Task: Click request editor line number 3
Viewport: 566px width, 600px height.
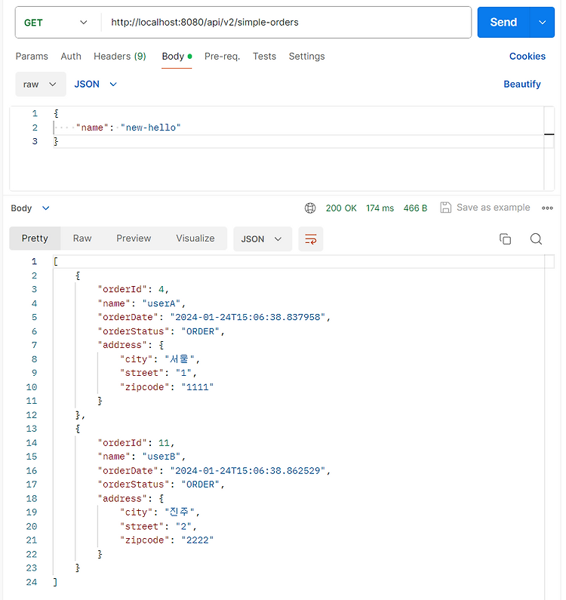Action: click(35, 141)
